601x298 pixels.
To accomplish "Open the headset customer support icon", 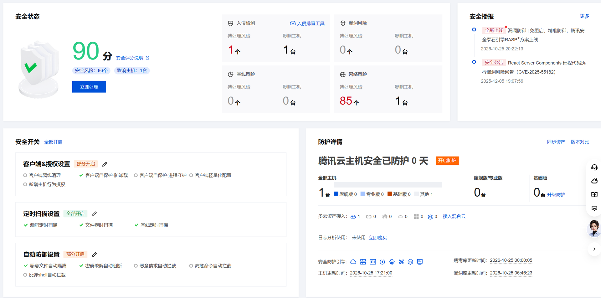I will (x=594, y=167).
